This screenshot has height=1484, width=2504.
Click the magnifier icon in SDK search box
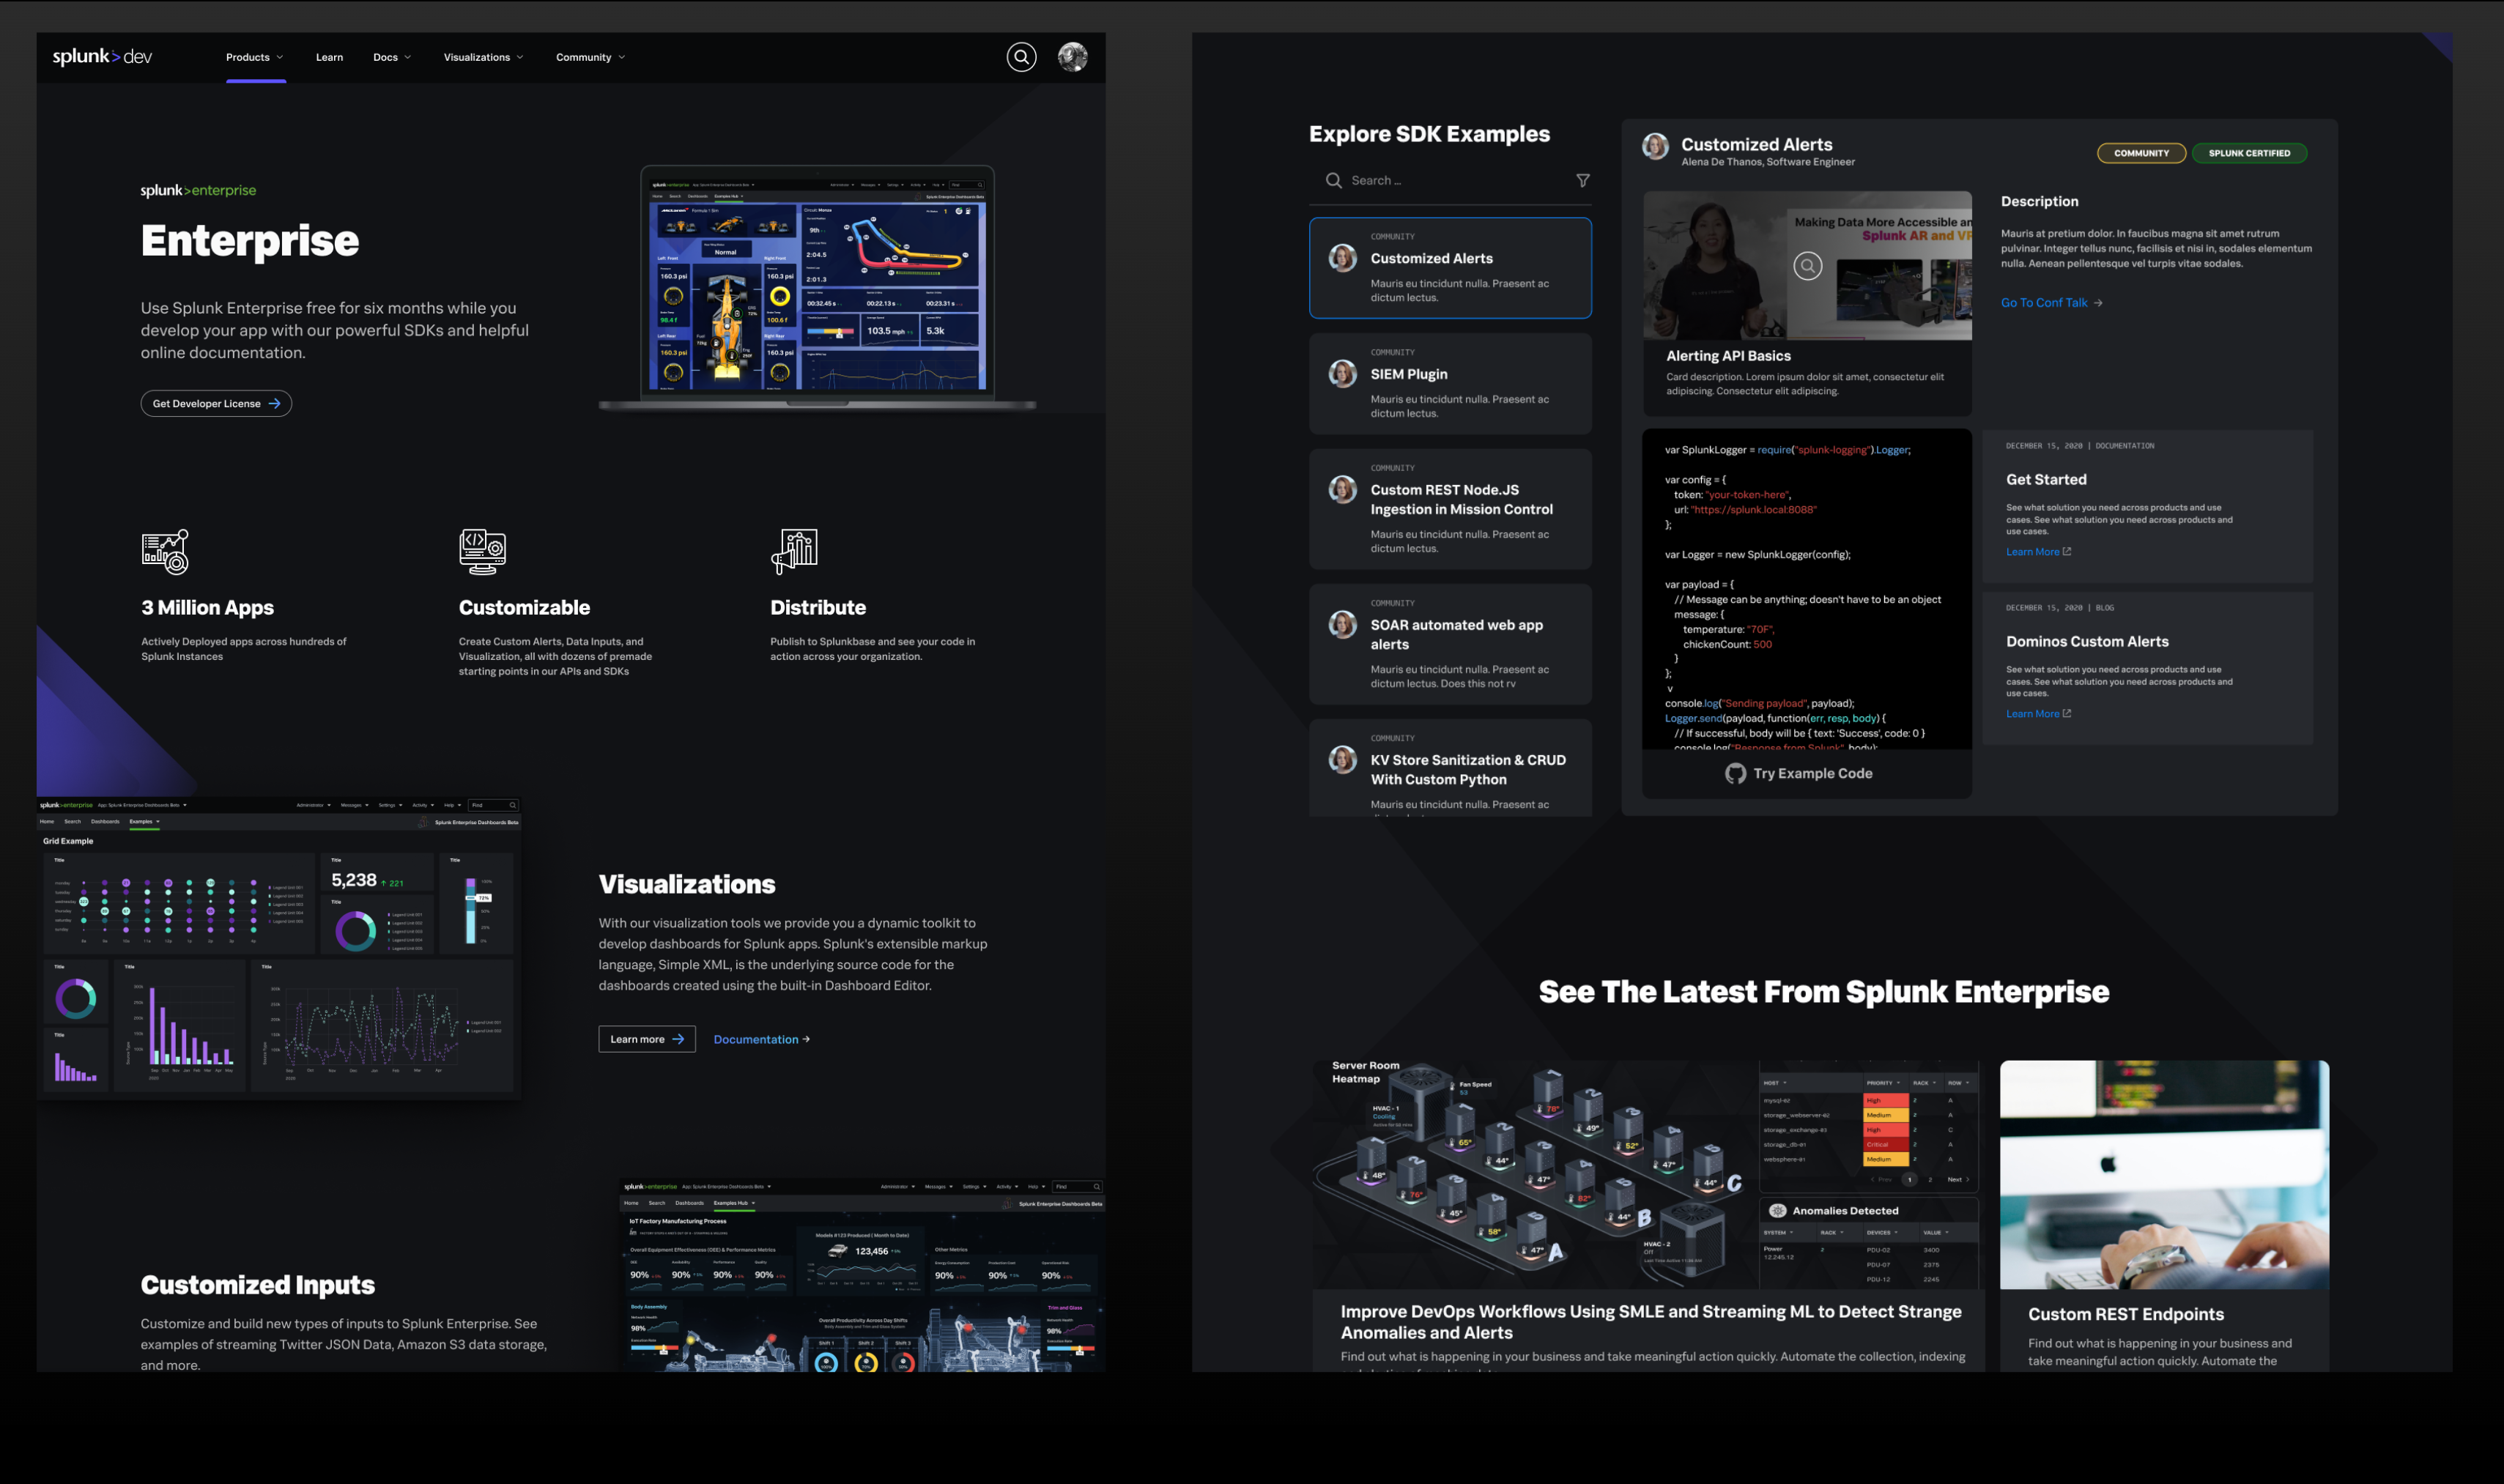click(1333, 181)
